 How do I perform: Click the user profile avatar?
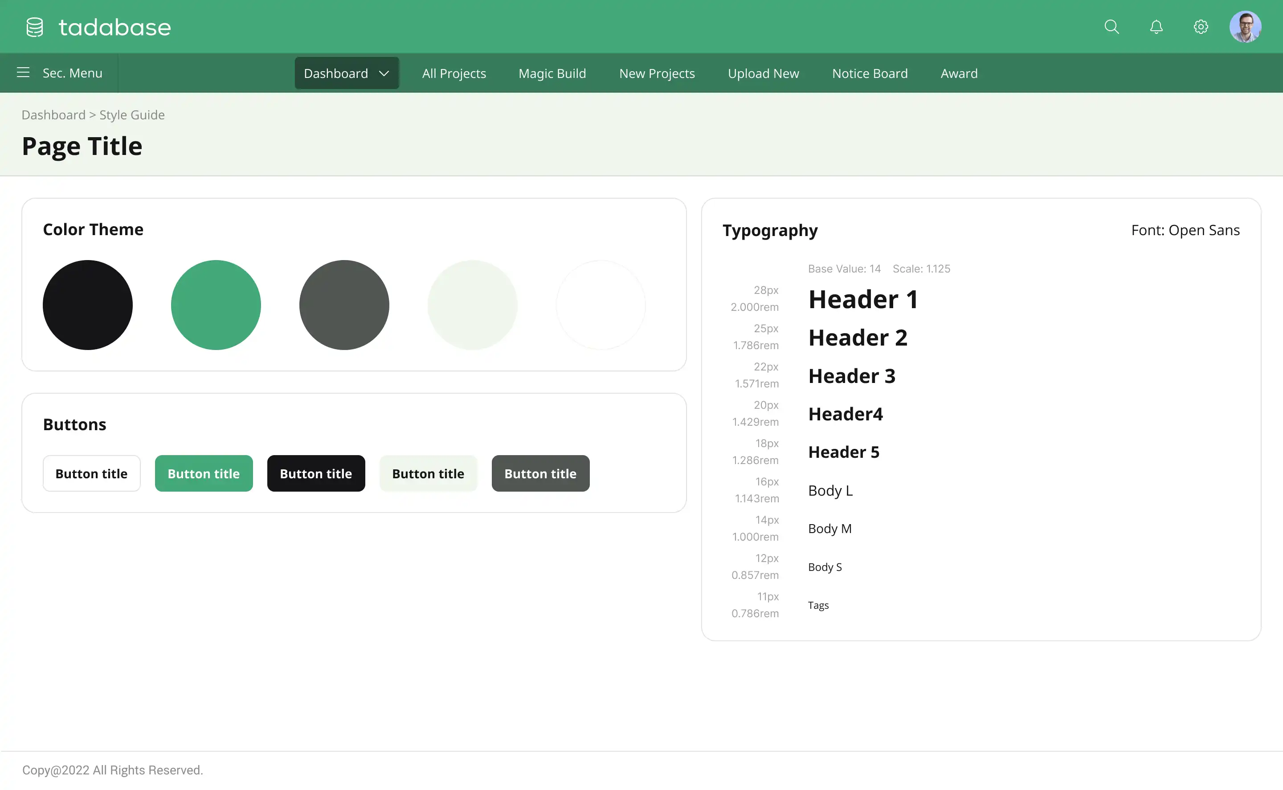pyautogui.click(x=1245, y=27)
